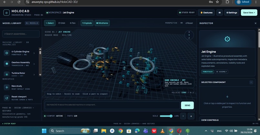Bookmark this page with star icon
The height and width of the screenshot is (135, 260).
tap(217, 2)
